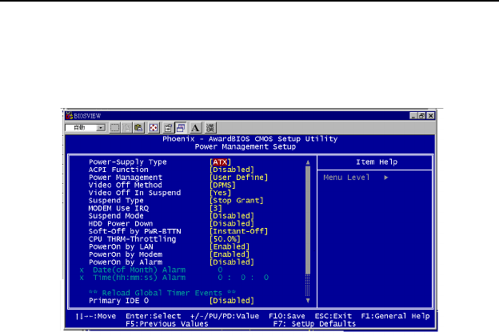499x336 pixels.
Task: Select the [50.0%] throttling value
Action: click(225, 239)
